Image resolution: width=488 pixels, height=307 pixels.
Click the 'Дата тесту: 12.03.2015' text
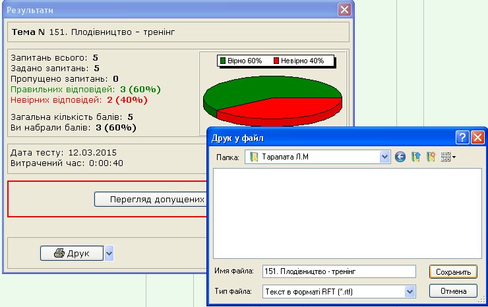pos(63,153)
